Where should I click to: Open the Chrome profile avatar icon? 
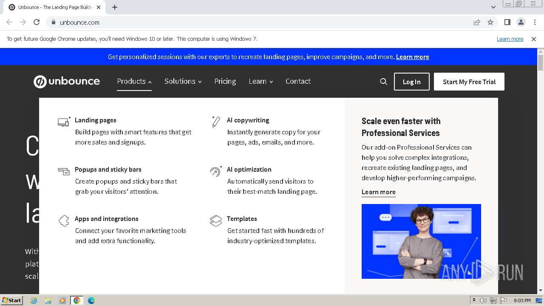click(x=521, y=22)
